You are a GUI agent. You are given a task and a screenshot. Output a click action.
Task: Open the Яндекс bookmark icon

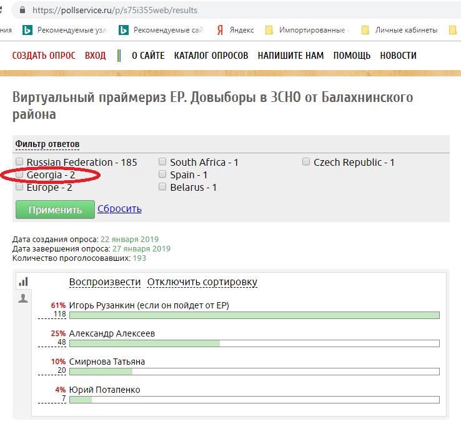click(x=220, y=30)
